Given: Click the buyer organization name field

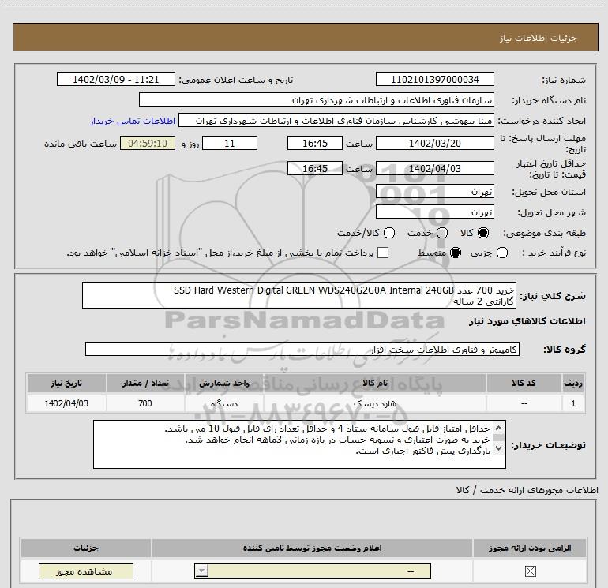Looking at the screenshot, I should [x=317, y=100].
